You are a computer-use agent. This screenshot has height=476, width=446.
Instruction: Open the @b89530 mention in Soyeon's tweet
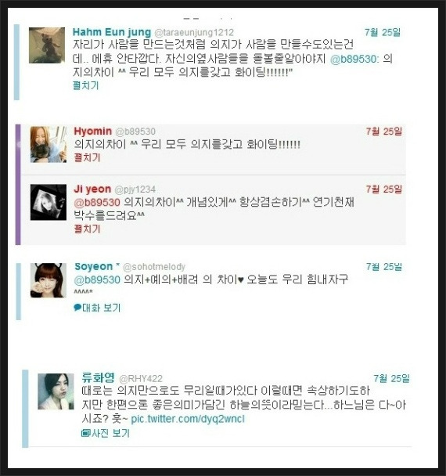(x=97, y=279)
